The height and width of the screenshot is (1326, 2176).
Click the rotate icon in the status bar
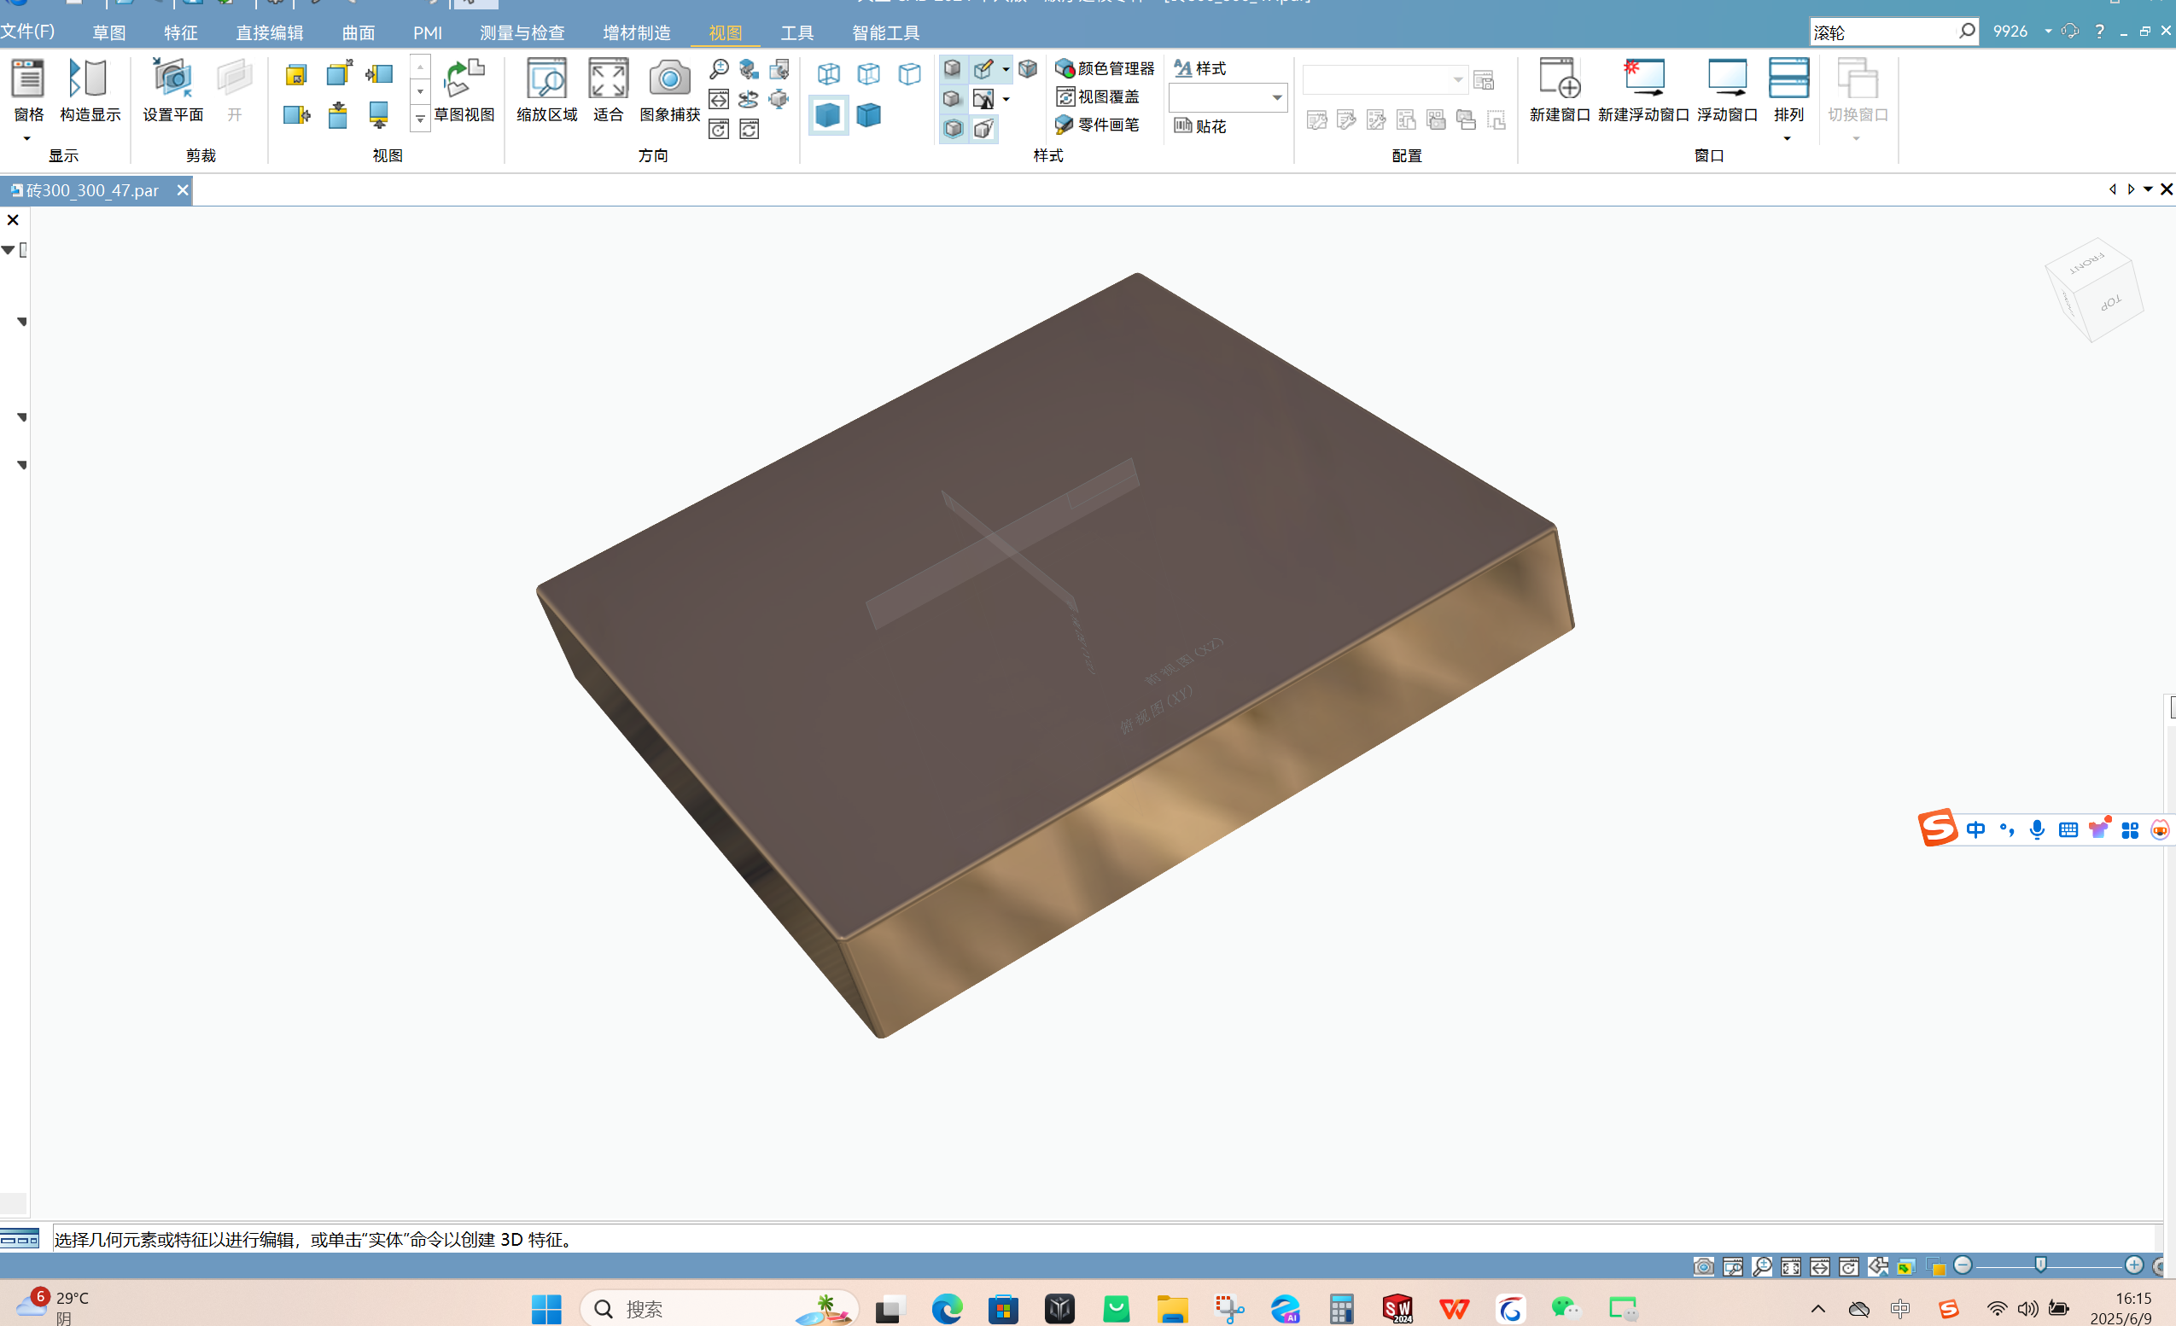point(1849,1266)
